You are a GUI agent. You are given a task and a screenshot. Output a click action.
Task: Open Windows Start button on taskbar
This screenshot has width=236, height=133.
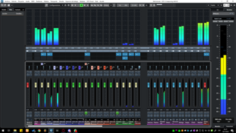3,131
